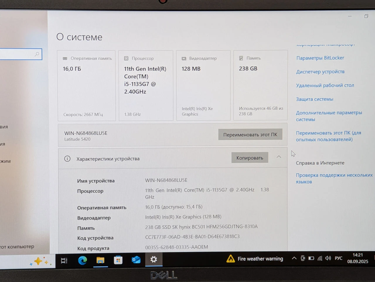Open the Защита системы link
This screenshot has height=282, width=375.
point(315,99)
